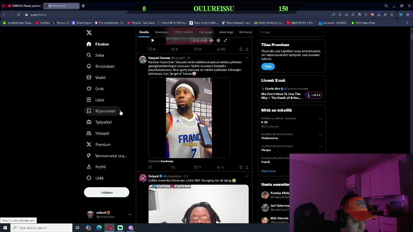
Task: Open the Lisää more-circle icon
Action: (89, 178)
